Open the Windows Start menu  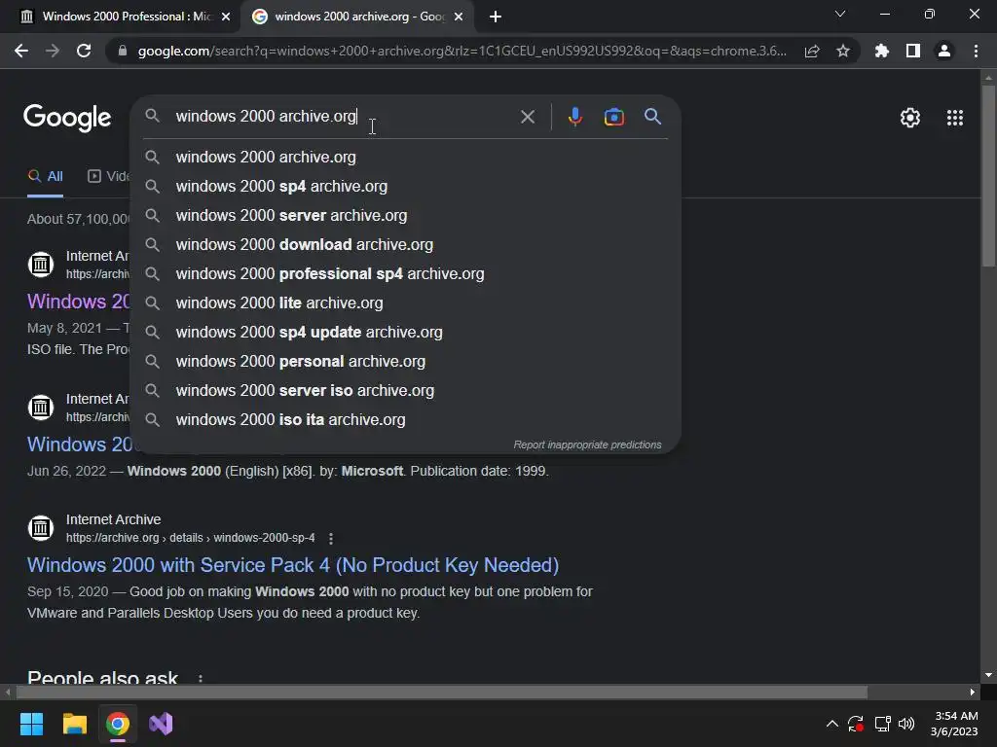click(x=31, y=724)
